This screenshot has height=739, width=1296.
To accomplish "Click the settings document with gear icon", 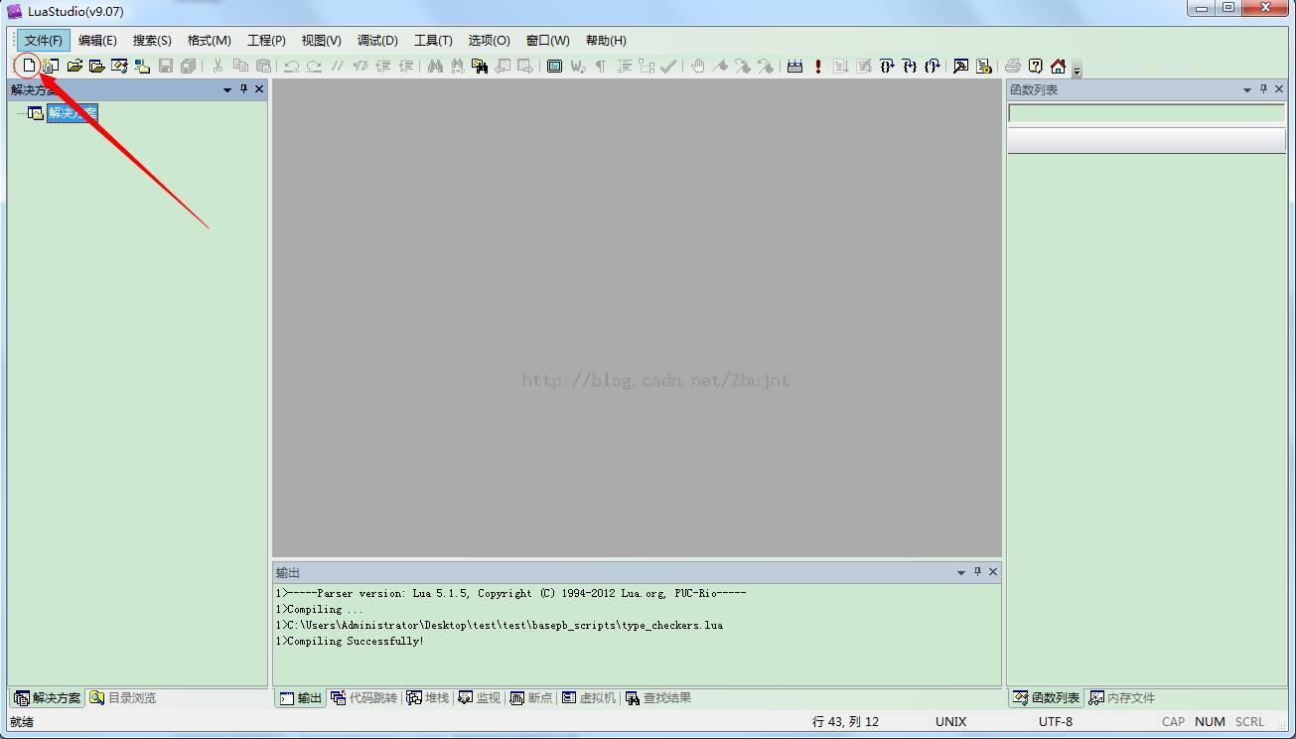I will click(x=983, y=66).
